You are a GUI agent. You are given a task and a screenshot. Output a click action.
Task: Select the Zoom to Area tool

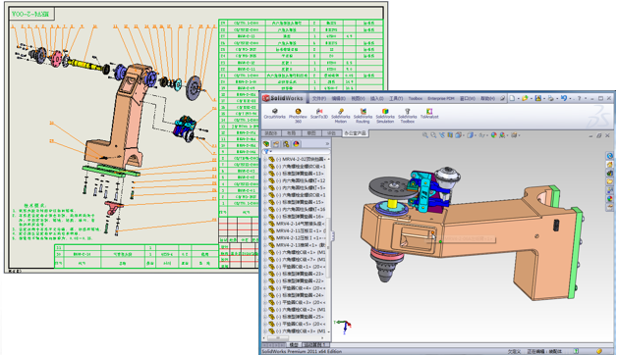[x=433, y=135]
